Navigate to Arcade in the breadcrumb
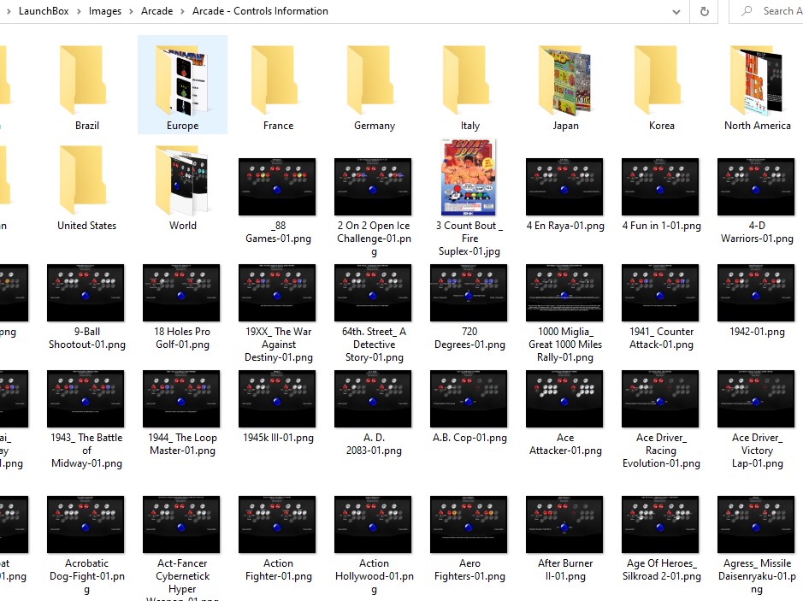Screen dimensions: 803x601 (x=156, y=11)
